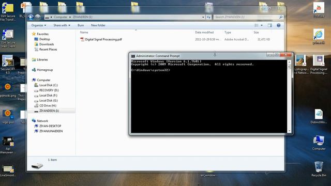Screen dimensions: 331x186
Task: Select Computer in navigation pane
Action: point(43,80)
